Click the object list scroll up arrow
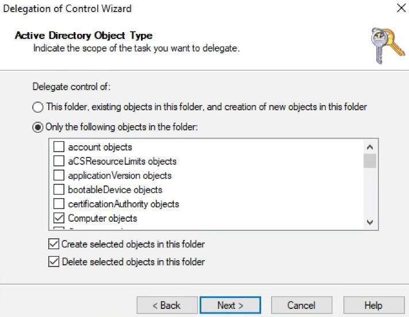This screenshot has width=409, height=317. (x=370, y=147)
